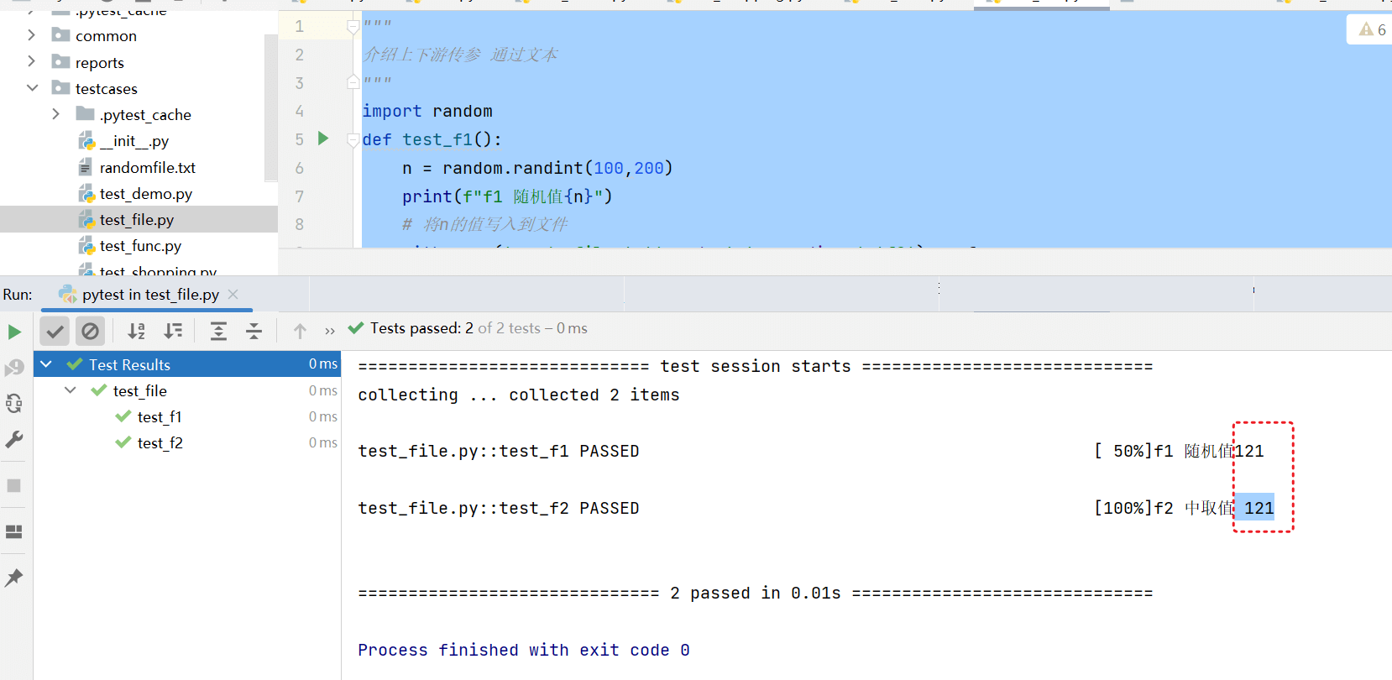Screen dimensions: 1392x680
Task: Toggle show passed tests checkmark button
Action: (55, 332)
